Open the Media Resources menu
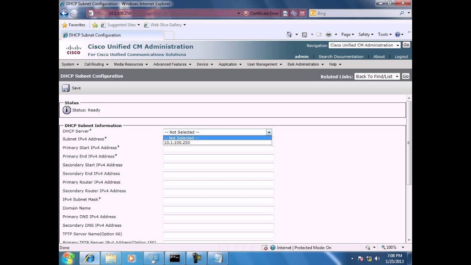 131,64
